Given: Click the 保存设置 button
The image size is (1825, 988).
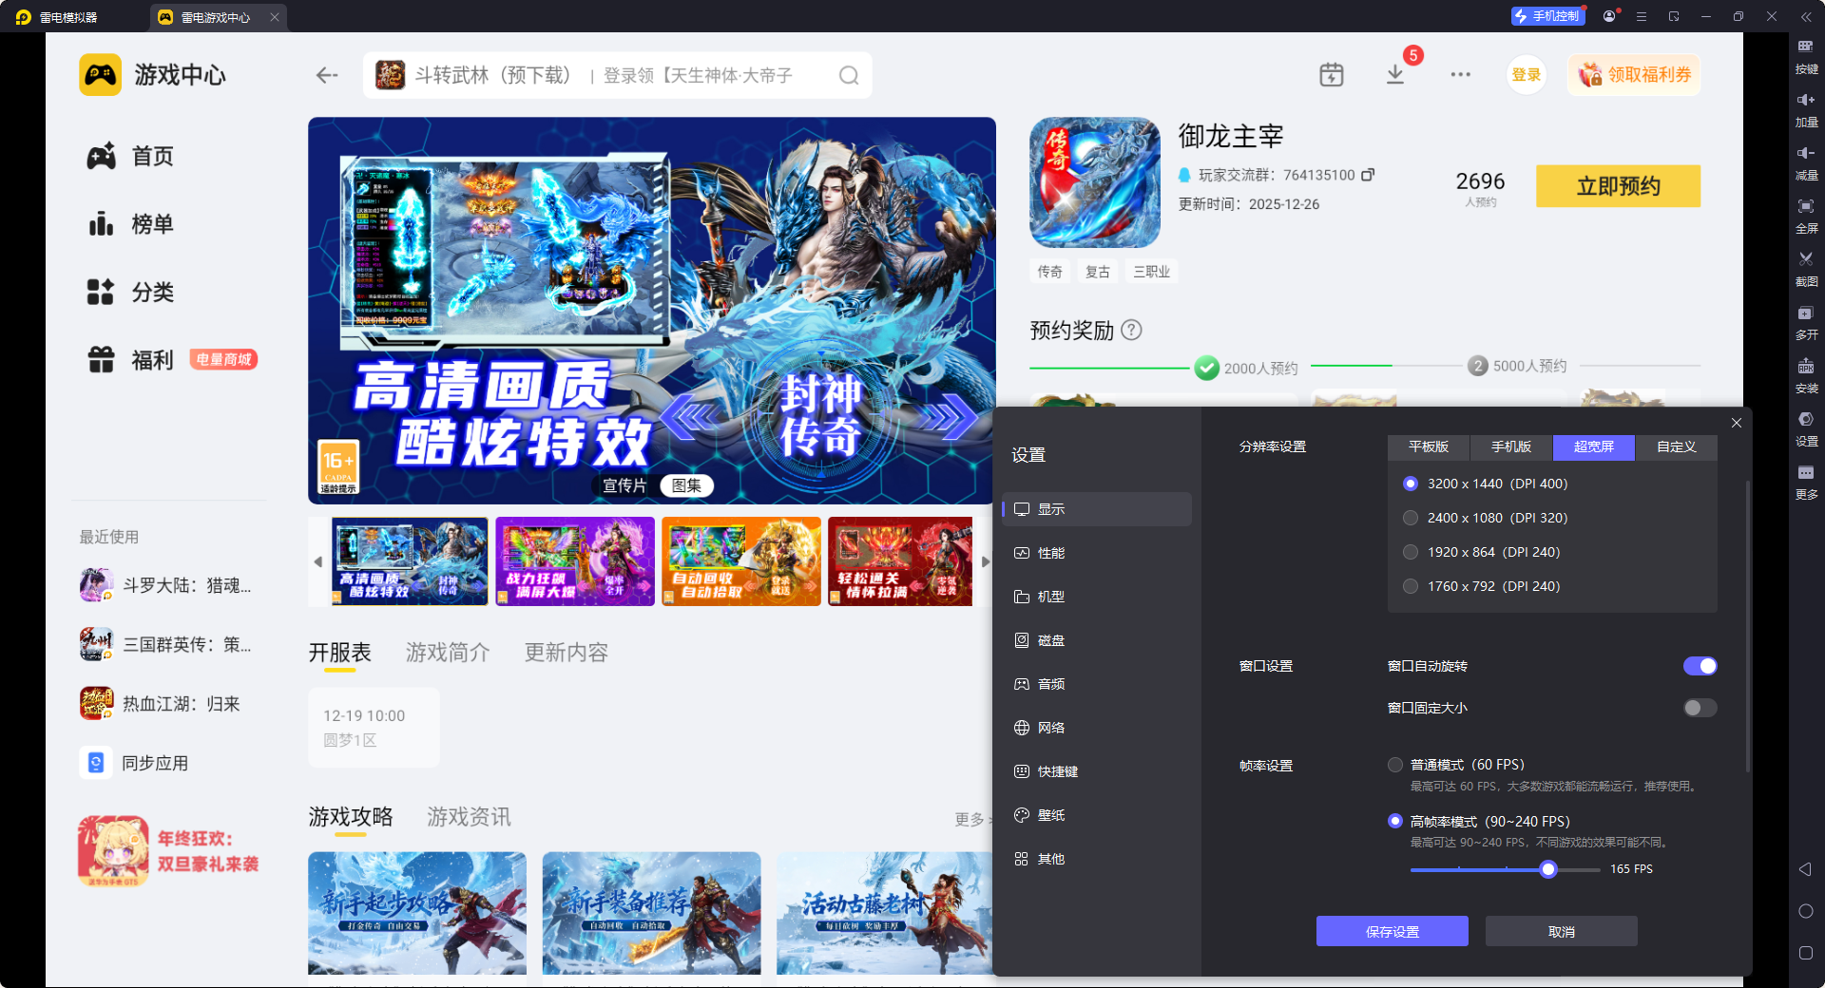Looking at the screenshot, I should tap(1393, 931).
